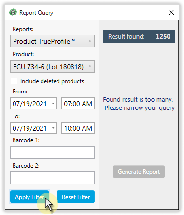Open the To date picker arrow

[x=53, y=128]
